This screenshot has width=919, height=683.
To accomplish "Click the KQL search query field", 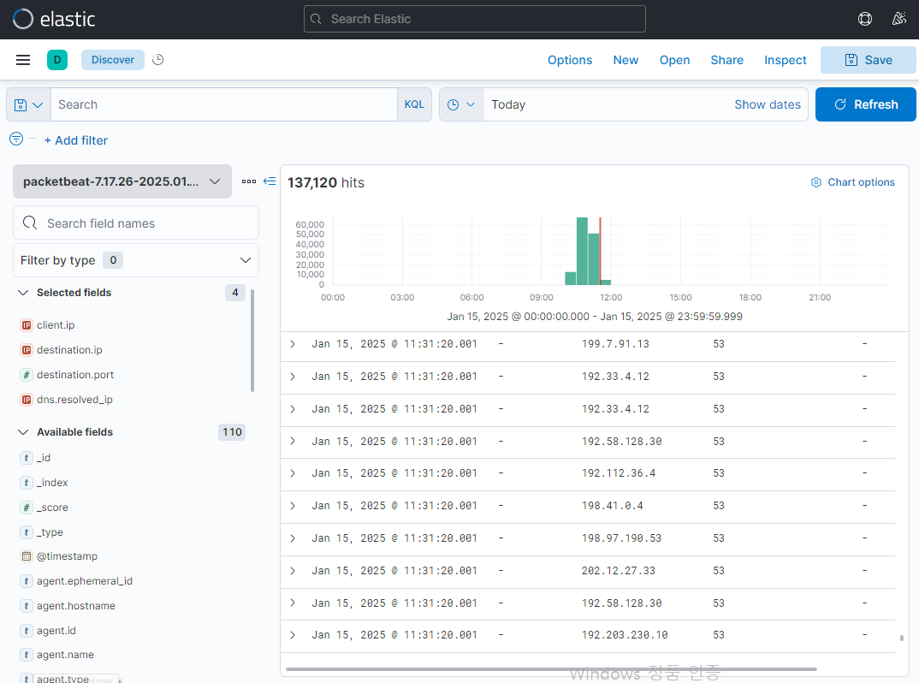I will pyautogui.click(x=224, y=105).
